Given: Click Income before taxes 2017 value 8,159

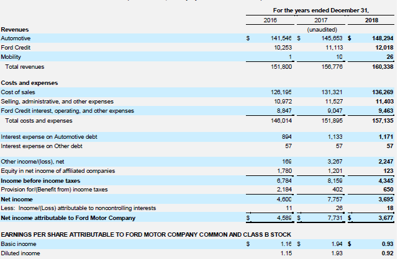Looking at the screenshot, I should 335,181.
